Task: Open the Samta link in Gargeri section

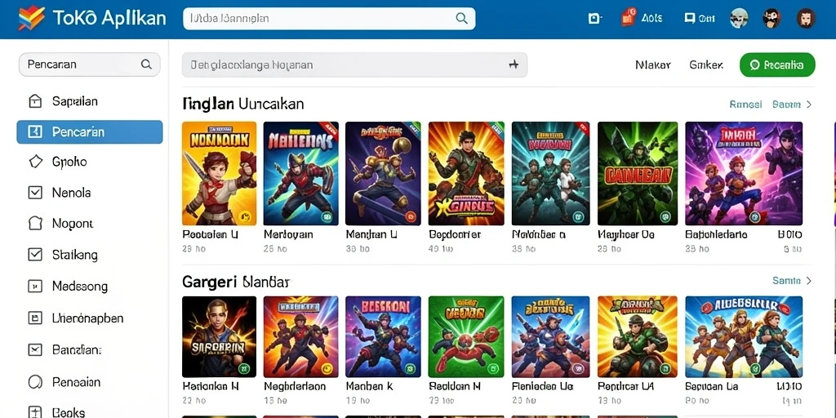Action: 786,281
